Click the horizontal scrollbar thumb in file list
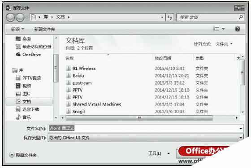The height and width of the screenshot is (168, 251). (139, 118)
